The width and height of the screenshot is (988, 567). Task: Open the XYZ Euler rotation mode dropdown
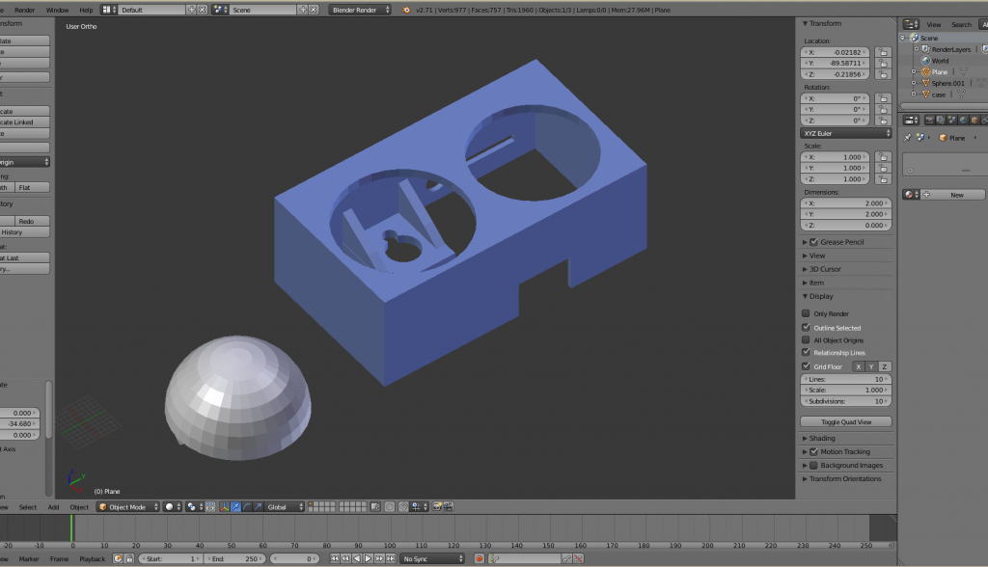pos(845,134)
